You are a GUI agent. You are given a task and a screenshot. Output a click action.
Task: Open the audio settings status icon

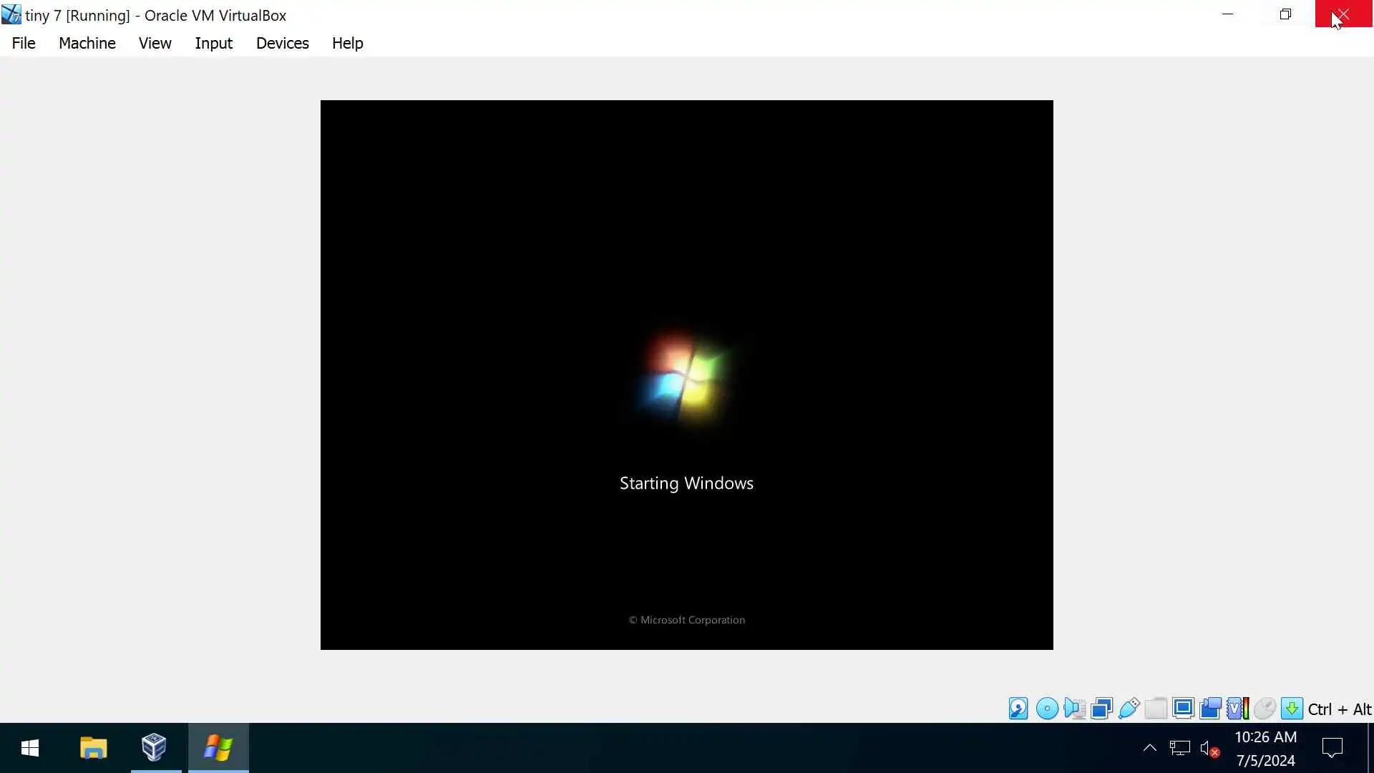(x=1074, y=709)
